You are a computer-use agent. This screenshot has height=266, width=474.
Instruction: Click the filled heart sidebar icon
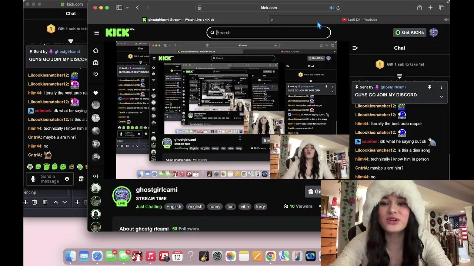pyautogui.click(x=96, y=93)
